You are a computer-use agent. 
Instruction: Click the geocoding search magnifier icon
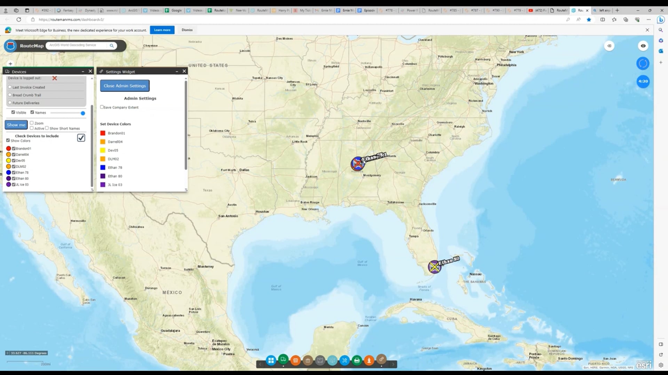(x=112, y=45)
